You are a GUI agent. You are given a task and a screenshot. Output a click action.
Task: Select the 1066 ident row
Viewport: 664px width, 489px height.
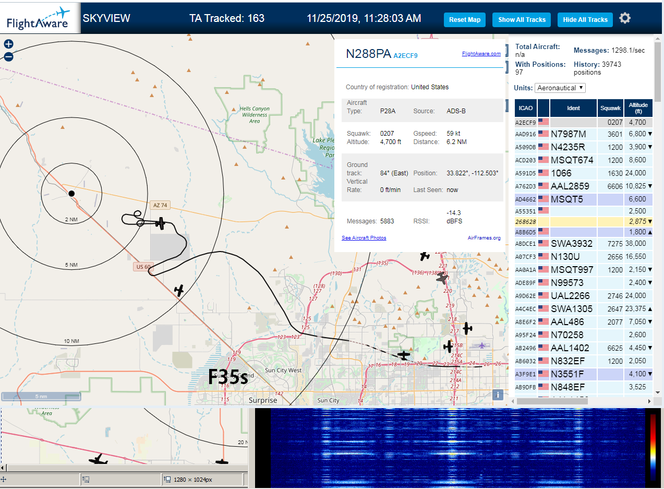584,173
